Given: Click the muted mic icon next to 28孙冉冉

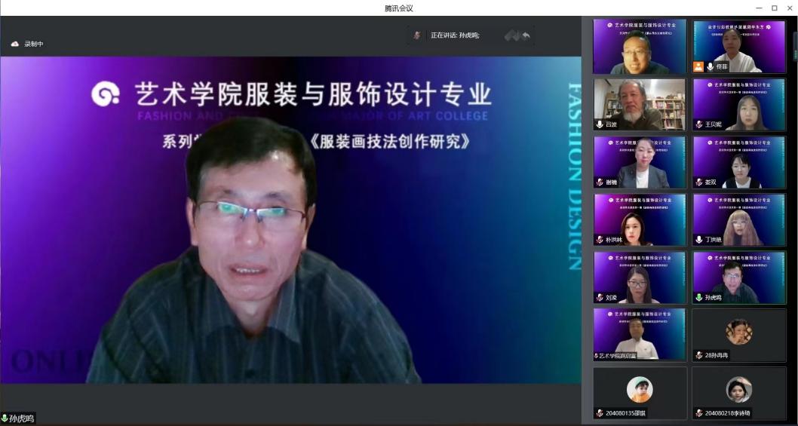Looking at the screenshot, I should coord(699,355).
